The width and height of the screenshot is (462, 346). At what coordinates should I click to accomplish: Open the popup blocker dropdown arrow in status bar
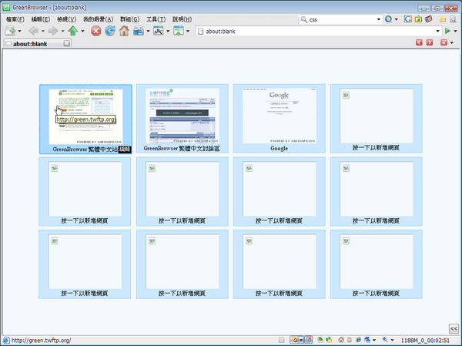[301, 340]
